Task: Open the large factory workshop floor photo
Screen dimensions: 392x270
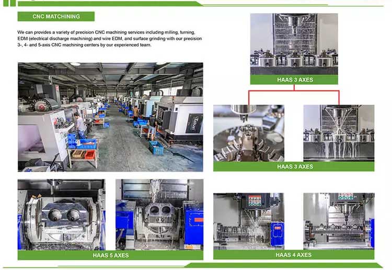Action: [x=110, y=117]
